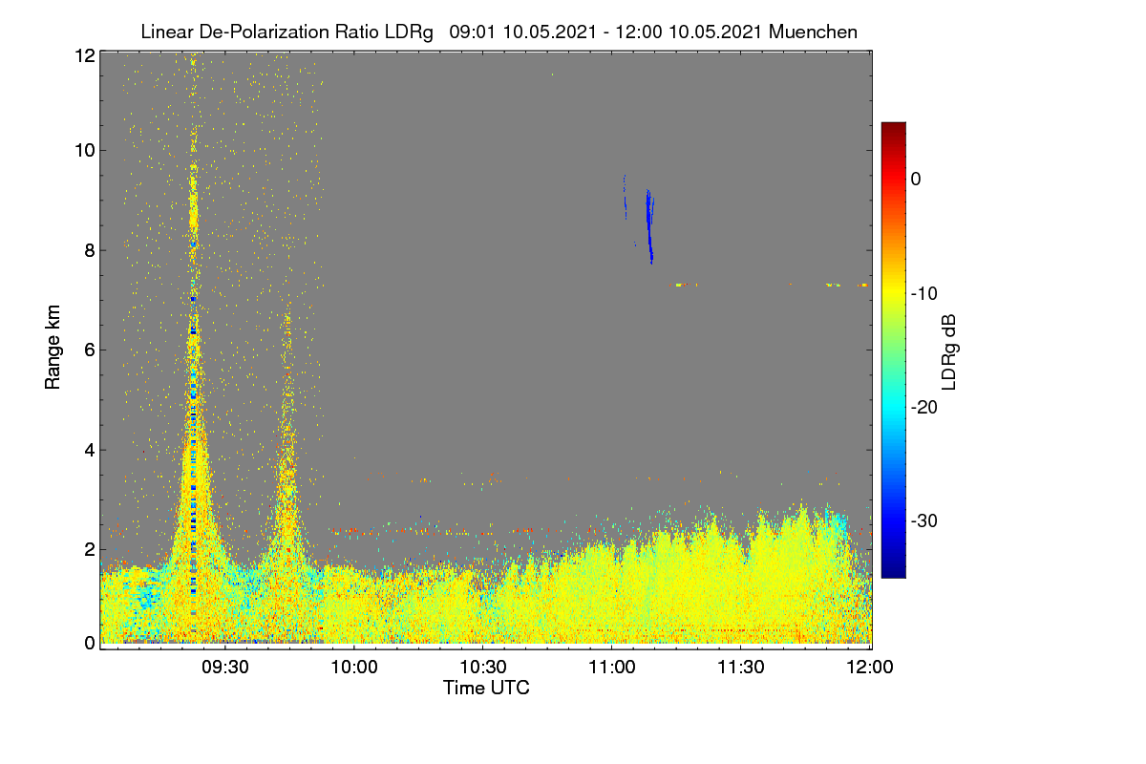This screenshot has width=1146, height=764.
Task: Click the 12 km range tick label
Action: (x=83, y=55)
